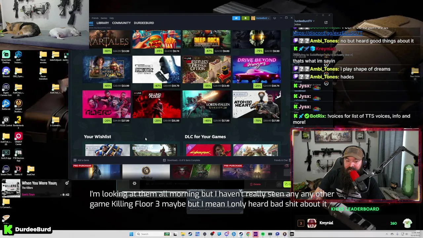423x238 pixels.
Task: Open GoXLR App shortcut
Action: tap(6, 154)
